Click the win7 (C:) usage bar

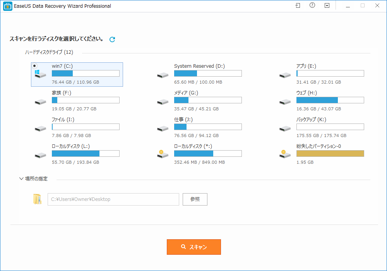coord(86,73)
